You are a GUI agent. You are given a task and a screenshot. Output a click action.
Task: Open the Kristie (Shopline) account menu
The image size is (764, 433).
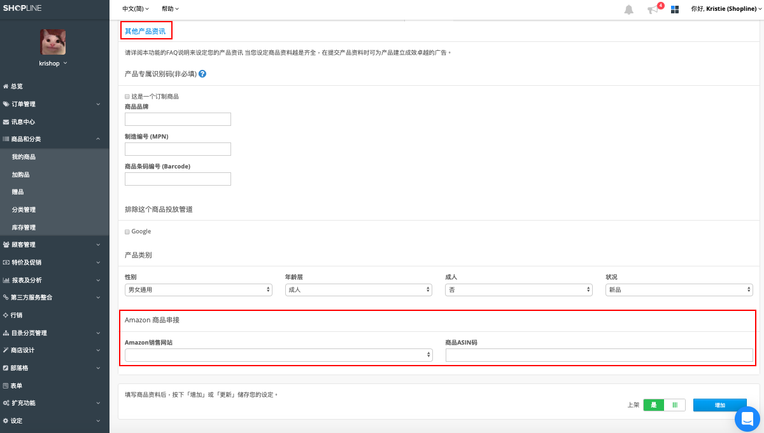point(725,9)
